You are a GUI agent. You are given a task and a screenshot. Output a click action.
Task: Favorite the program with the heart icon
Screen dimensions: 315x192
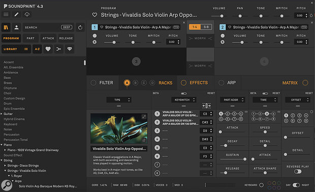[x=94, y=15]
